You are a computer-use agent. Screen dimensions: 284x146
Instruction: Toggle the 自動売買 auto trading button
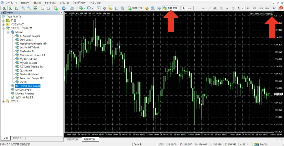[171, 8]
